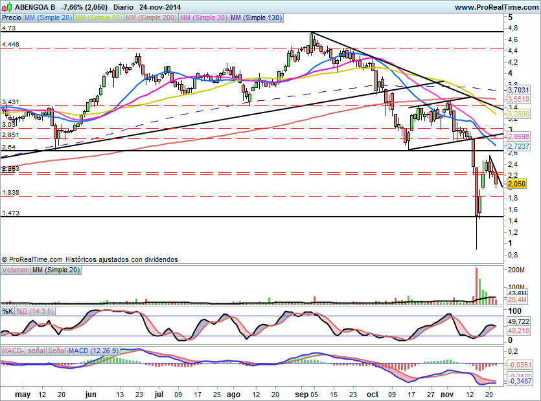Select the volume panel MM (Simple 20) label

coord(56,270)
